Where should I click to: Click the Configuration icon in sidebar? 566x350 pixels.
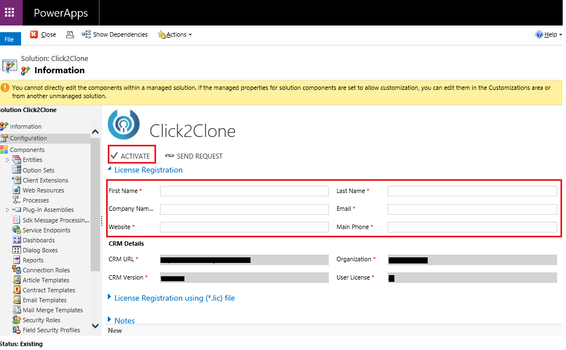coord(4,138)
